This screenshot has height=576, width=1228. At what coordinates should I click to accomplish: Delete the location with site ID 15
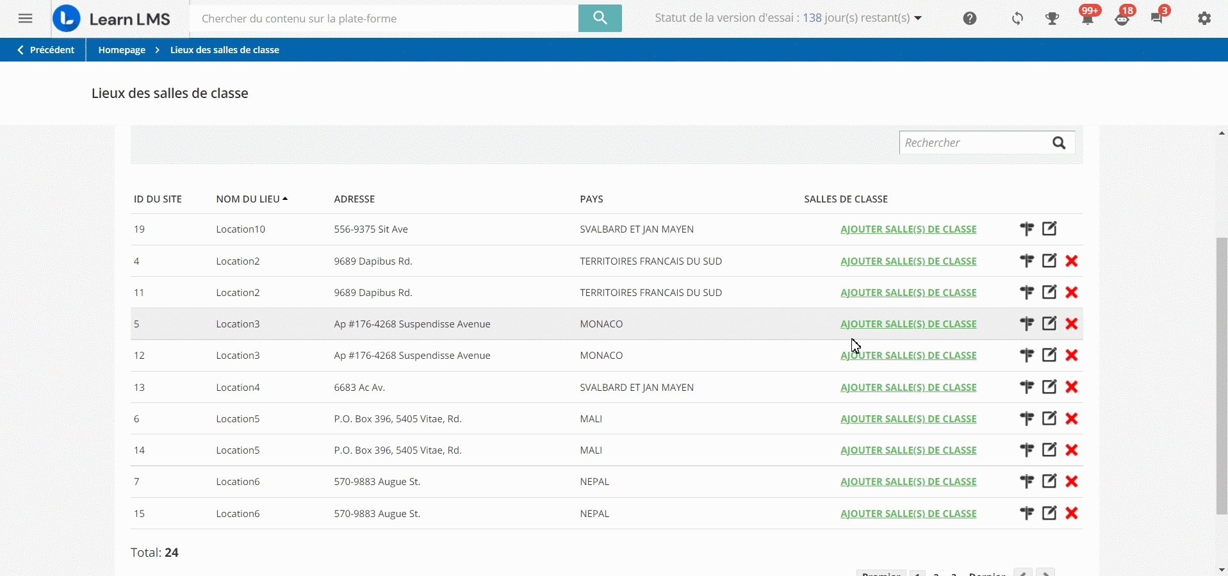point(1072,513)
